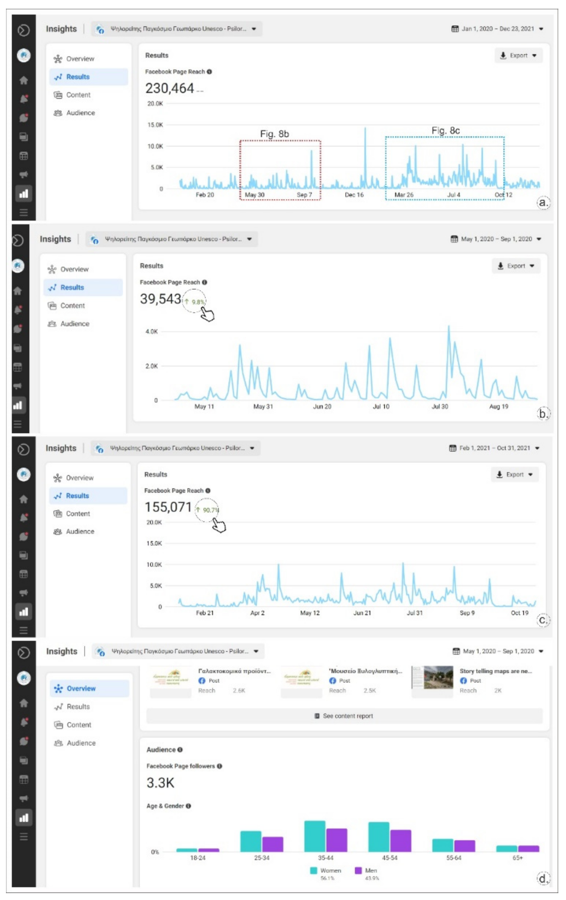Click the highlighted Overview icon in panel d's sidebar
Image resolution: width=566 pixels, height=900 pixels.
click(58, 688)
